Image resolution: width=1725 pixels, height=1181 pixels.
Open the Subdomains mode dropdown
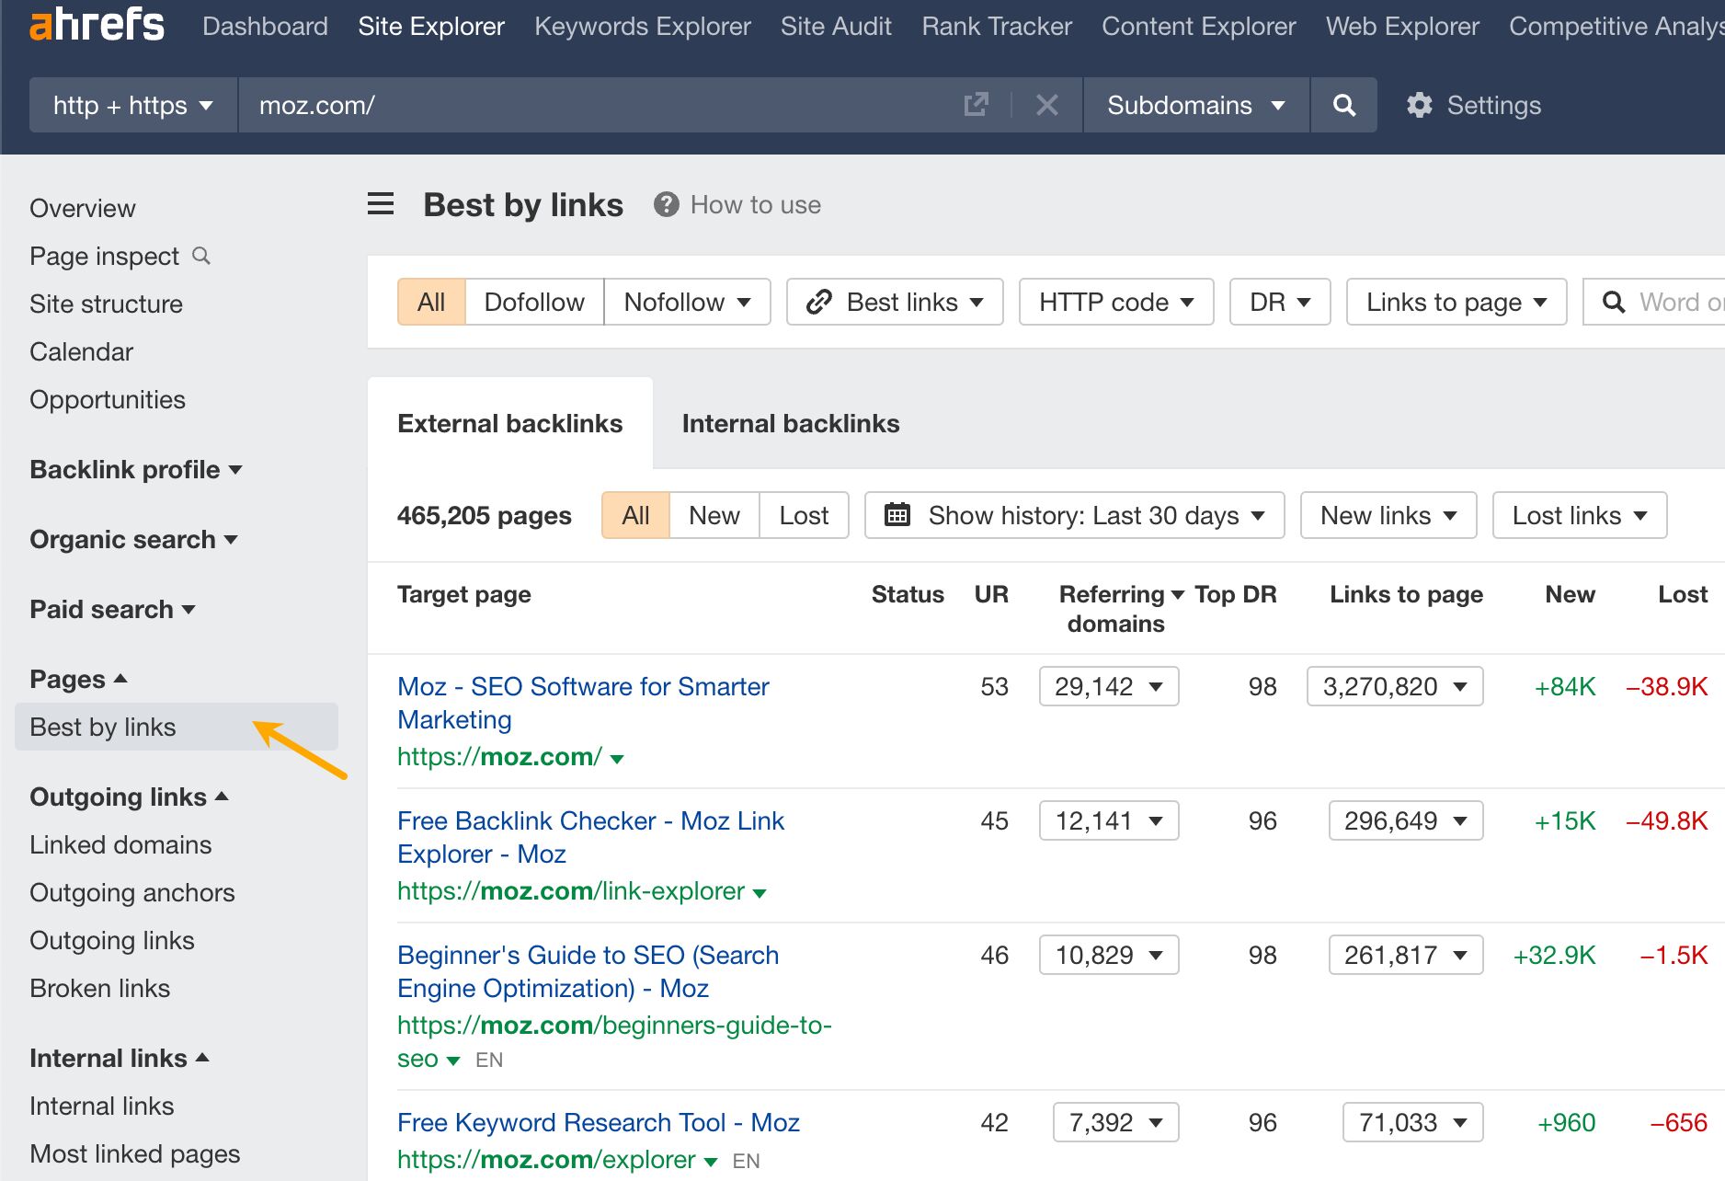pos(1193,105)
